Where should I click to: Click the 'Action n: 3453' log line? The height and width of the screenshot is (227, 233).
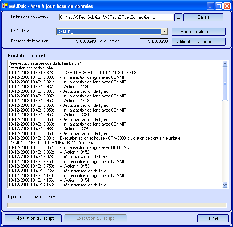[x=49, y=166]
